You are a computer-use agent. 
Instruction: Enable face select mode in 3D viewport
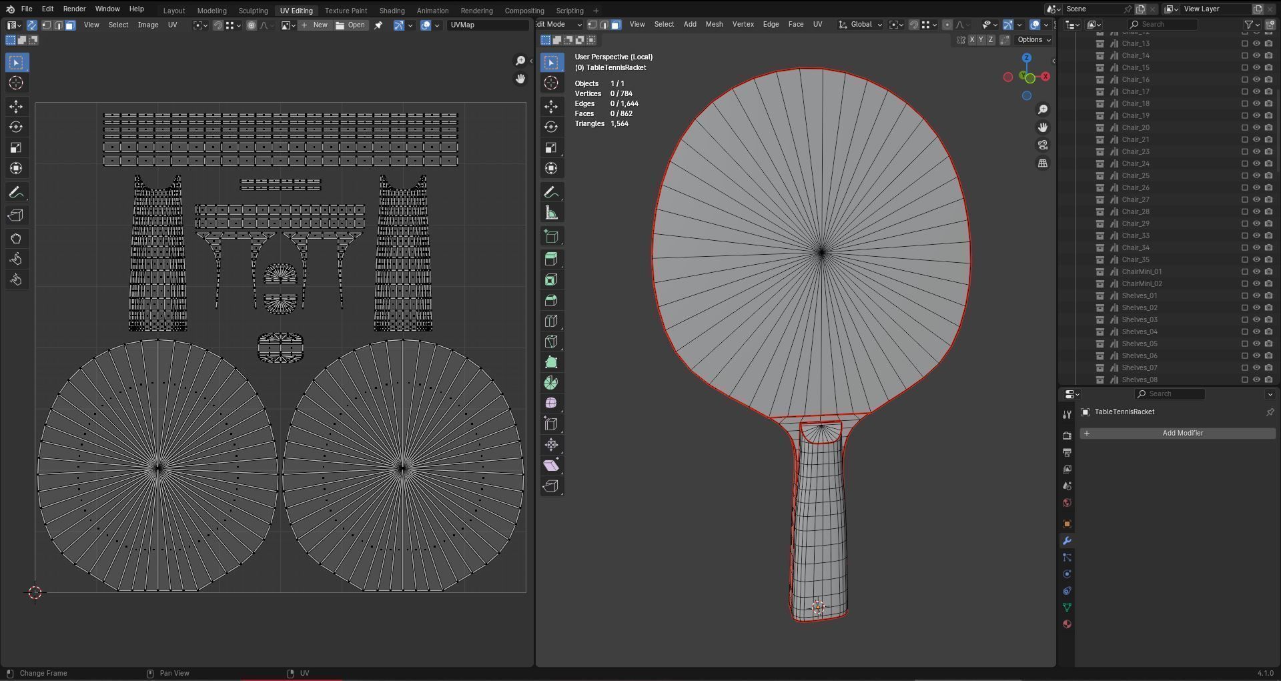click(x=616, y=25)
